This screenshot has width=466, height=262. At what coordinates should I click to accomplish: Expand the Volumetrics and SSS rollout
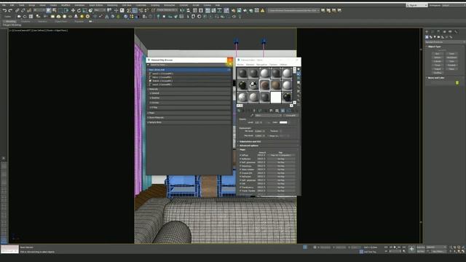[250, 142]
